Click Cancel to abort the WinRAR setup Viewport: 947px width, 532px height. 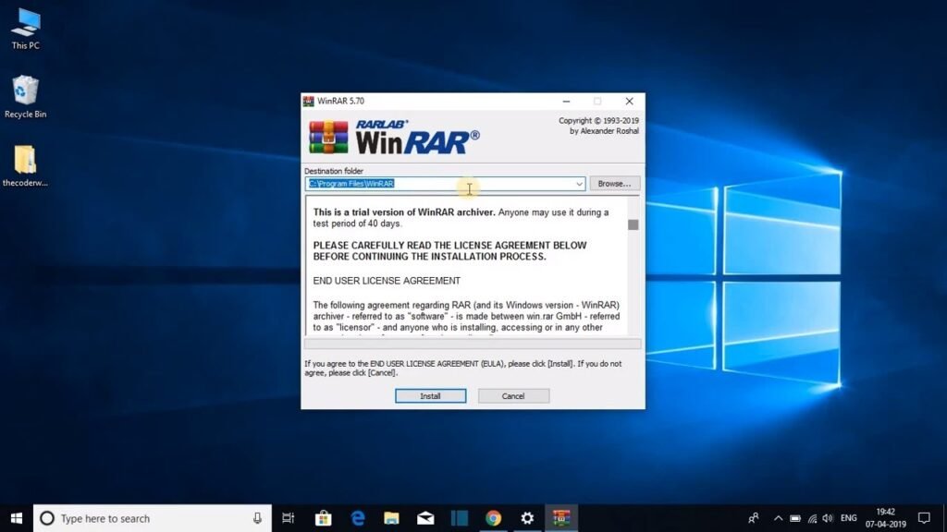click(513, 395)
